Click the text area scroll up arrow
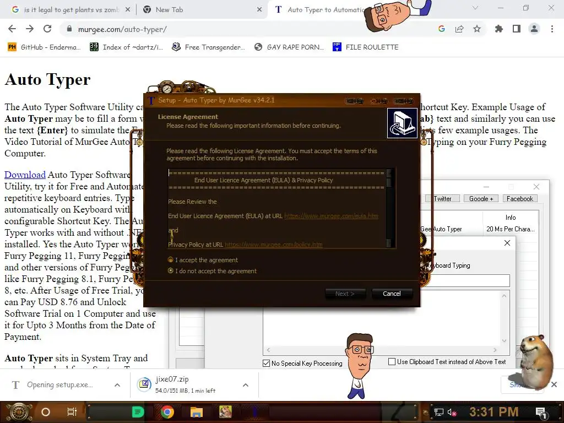The width and height of the screenshot is (564, 423). tap(505, 296)
